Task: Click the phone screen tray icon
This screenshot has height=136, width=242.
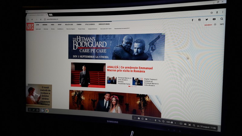Action: tap(142, 119)
